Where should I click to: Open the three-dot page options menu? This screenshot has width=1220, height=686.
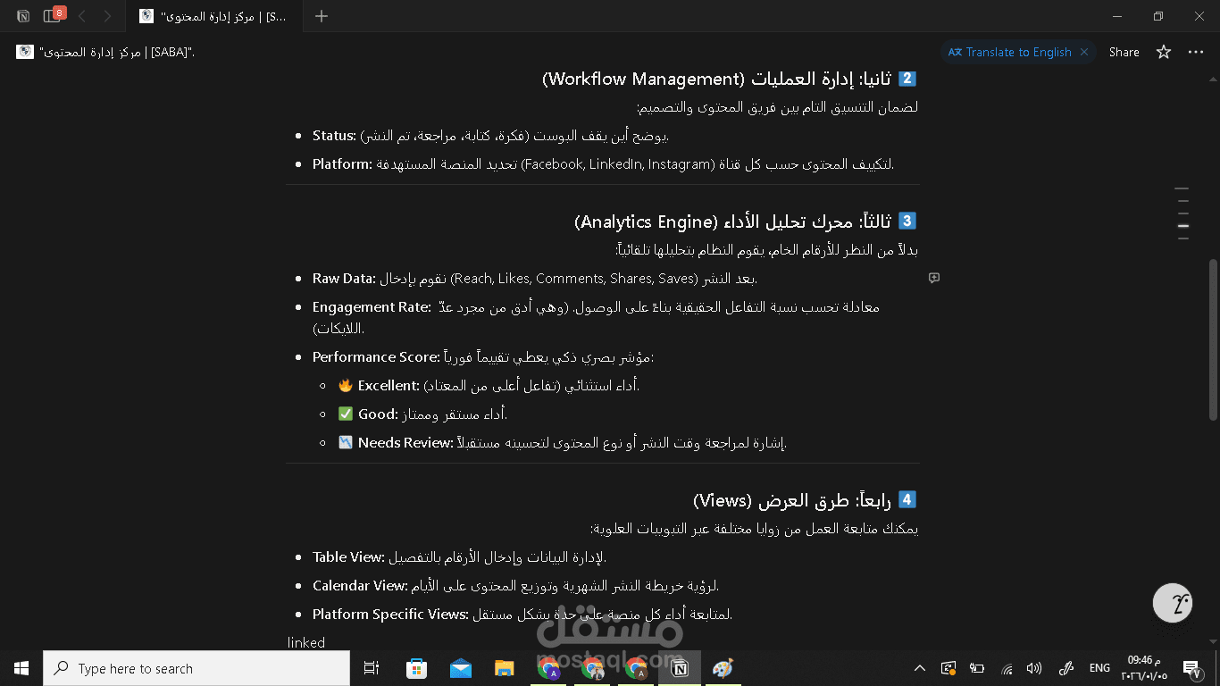pyautogui.click(x=1196, y=52)
